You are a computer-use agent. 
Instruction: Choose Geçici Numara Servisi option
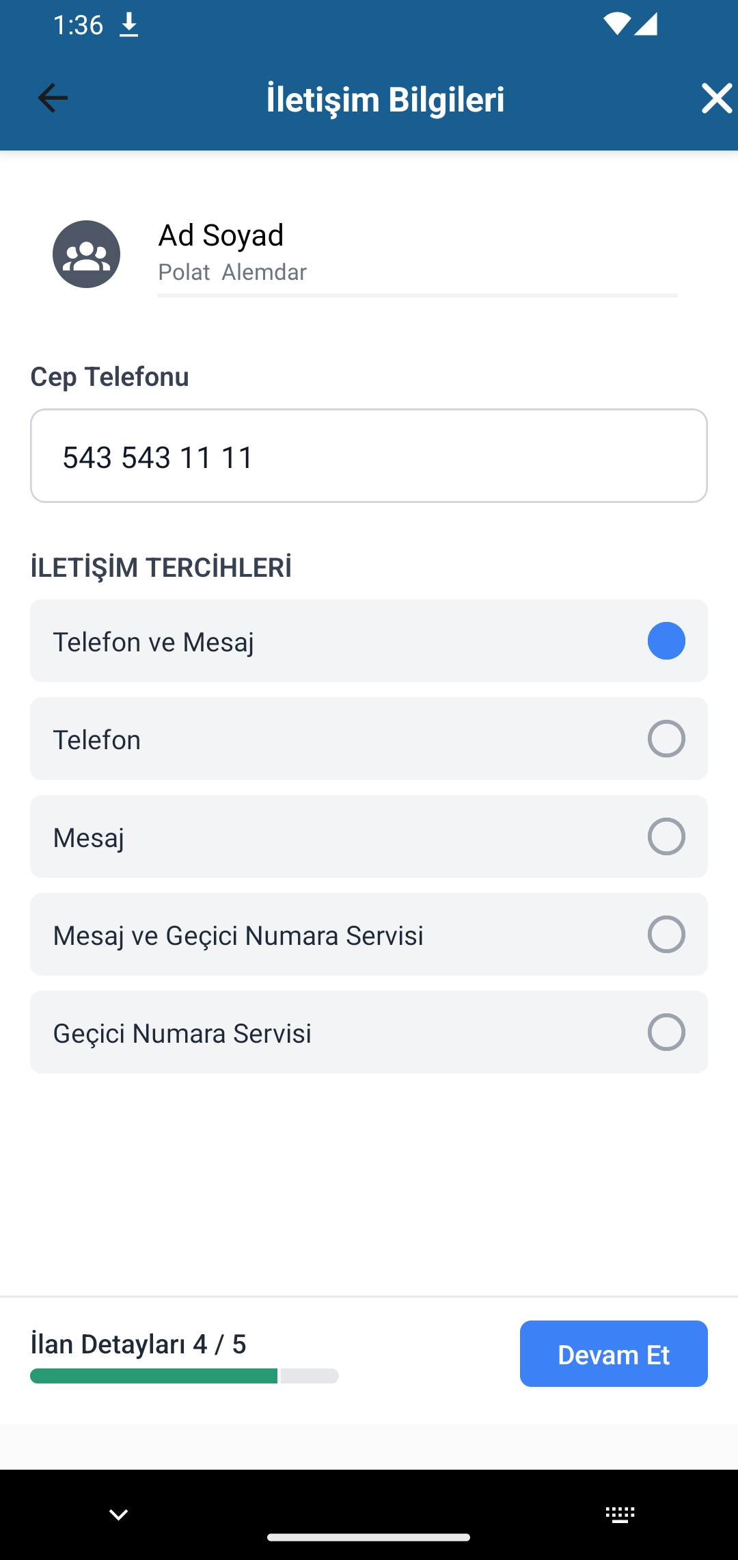(x=666, y=1032)
